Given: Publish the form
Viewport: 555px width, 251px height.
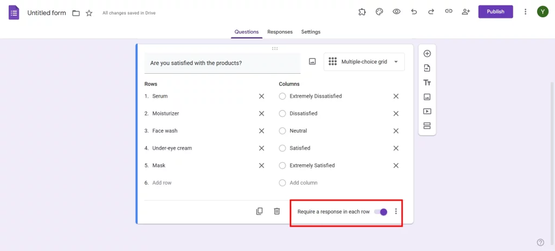Looking at the screenshot, I should 495,12.
